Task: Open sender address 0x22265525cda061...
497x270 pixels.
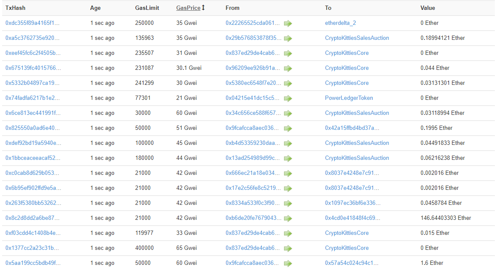Action: (253, 23)
